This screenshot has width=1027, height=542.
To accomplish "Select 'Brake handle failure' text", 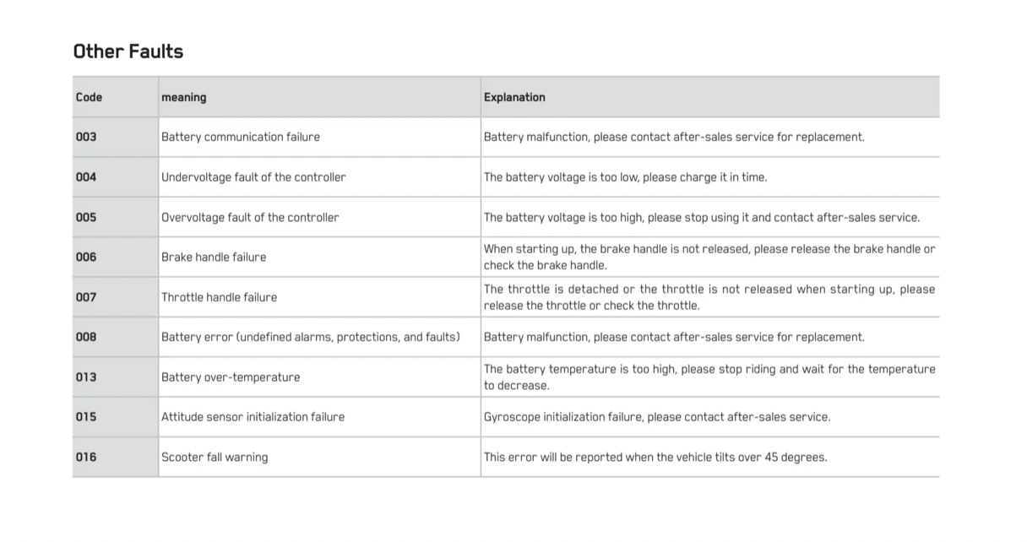I will click(x=214, y=257).
